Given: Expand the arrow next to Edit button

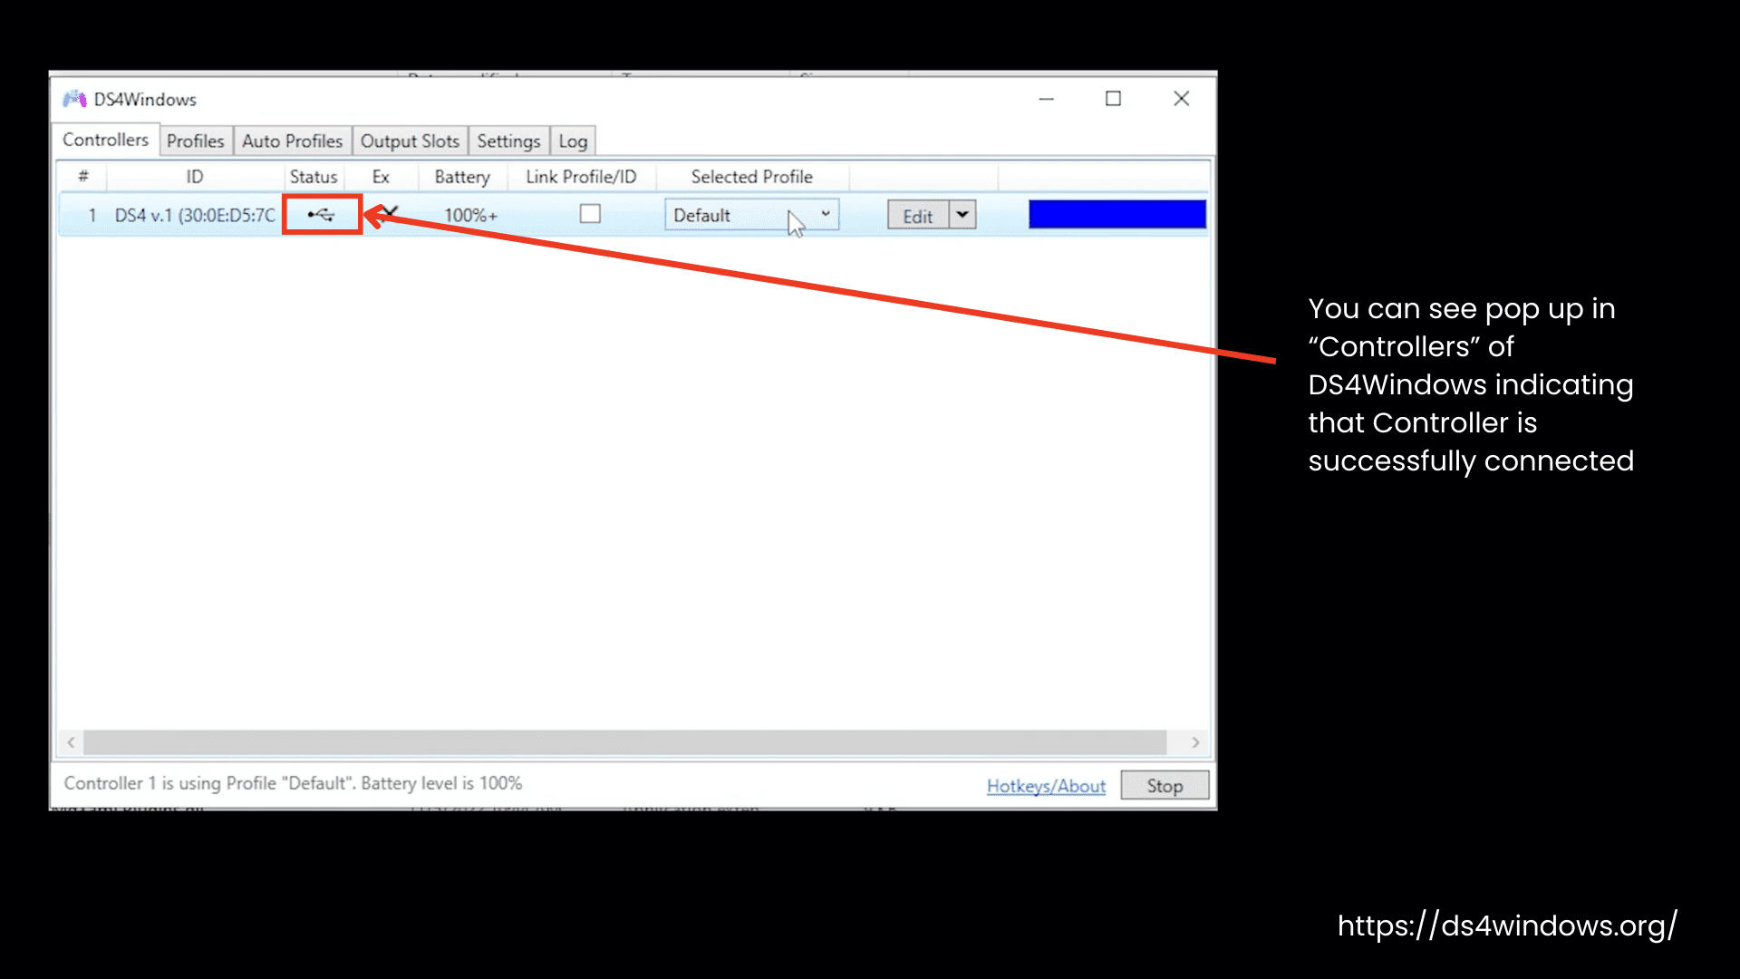Looking at the screenshot, I should pyautogui.click(x=962, y=215).
